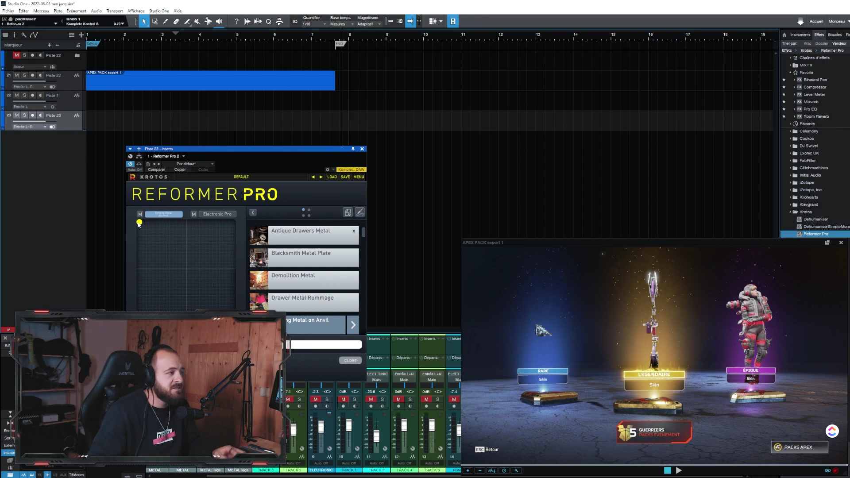Select the Listen tool speaker icon
This screenshot has height=478, width=850.
pos(219,21)
